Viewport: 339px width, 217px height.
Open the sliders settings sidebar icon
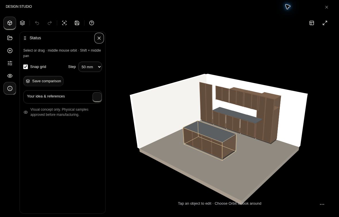[x=10, y=63]
